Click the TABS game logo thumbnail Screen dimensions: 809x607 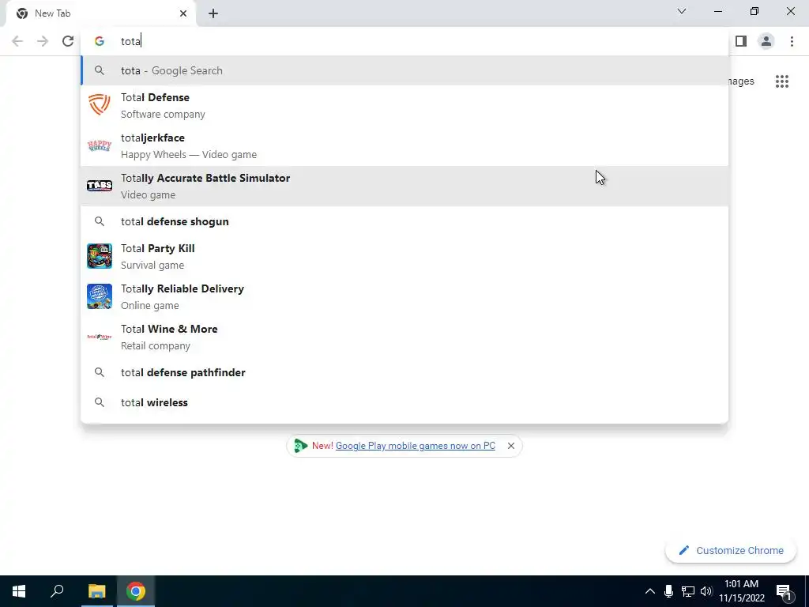click(x=100, y=185)
